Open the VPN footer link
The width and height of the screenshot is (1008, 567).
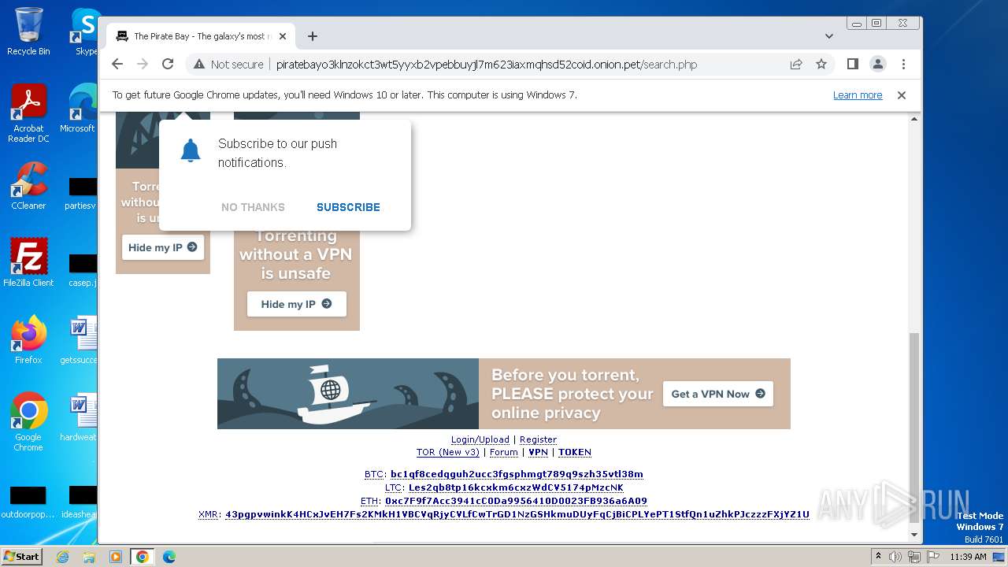538,452
